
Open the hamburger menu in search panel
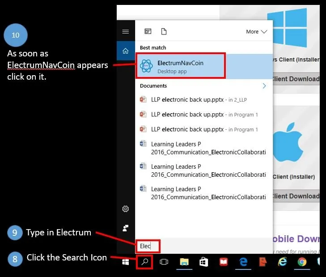125,32
